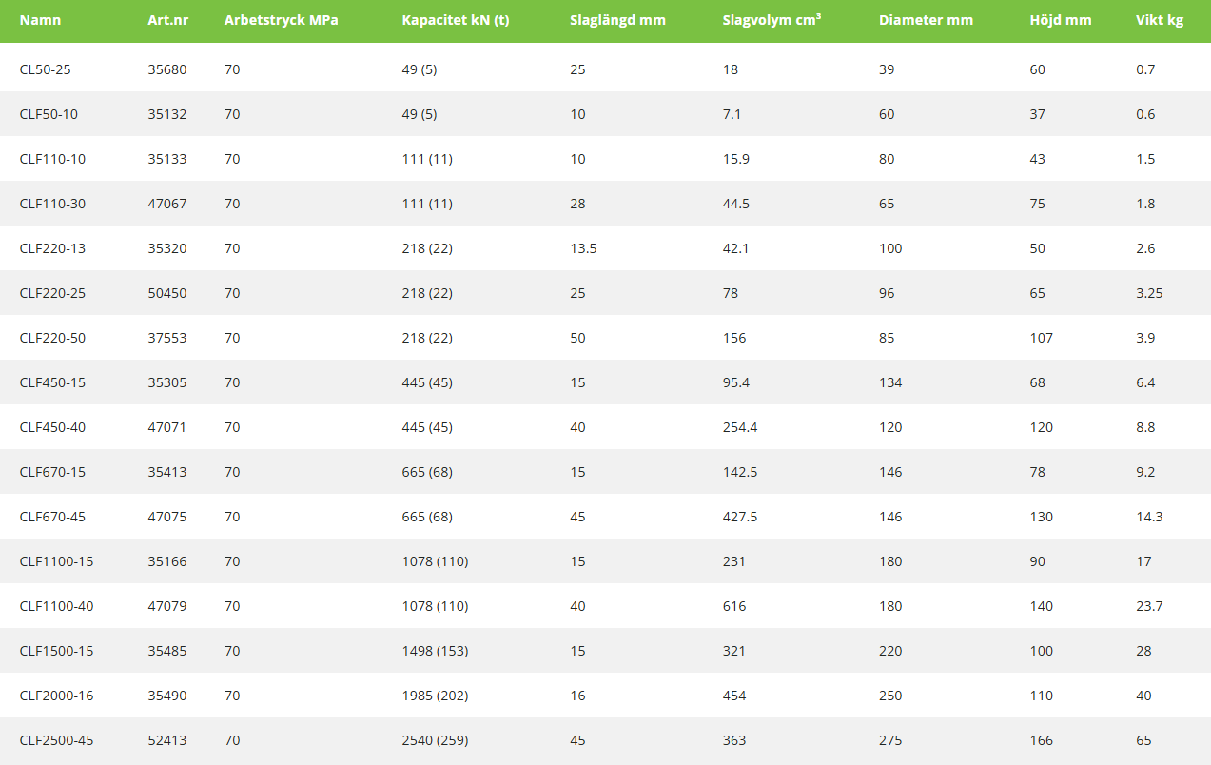Select the CLF220-13 row name

(52, 248)
